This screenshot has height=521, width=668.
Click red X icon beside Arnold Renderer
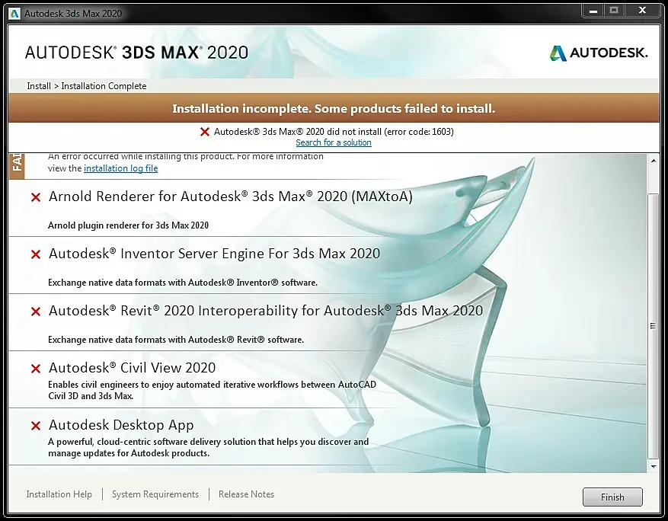coord(36,197)
